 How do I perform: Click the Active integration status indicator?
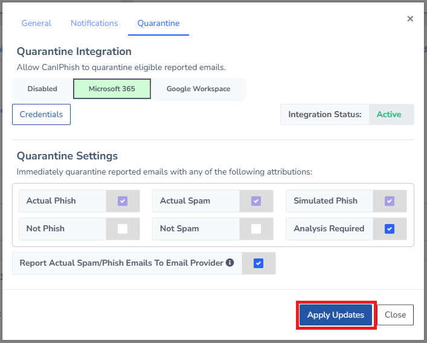(389, 114)
